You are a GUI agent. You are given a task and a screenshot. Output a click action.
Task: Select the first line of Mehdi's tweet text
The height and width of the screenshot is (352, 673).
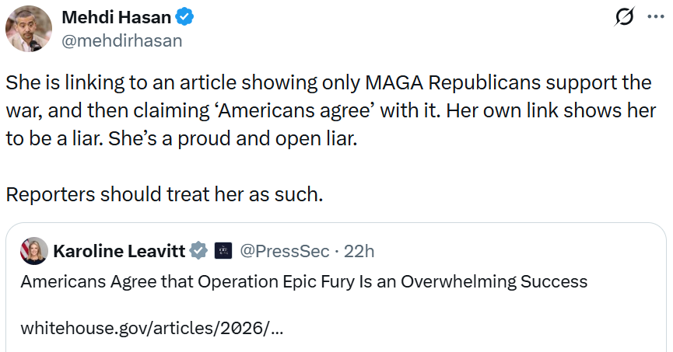tap(327, 82)
